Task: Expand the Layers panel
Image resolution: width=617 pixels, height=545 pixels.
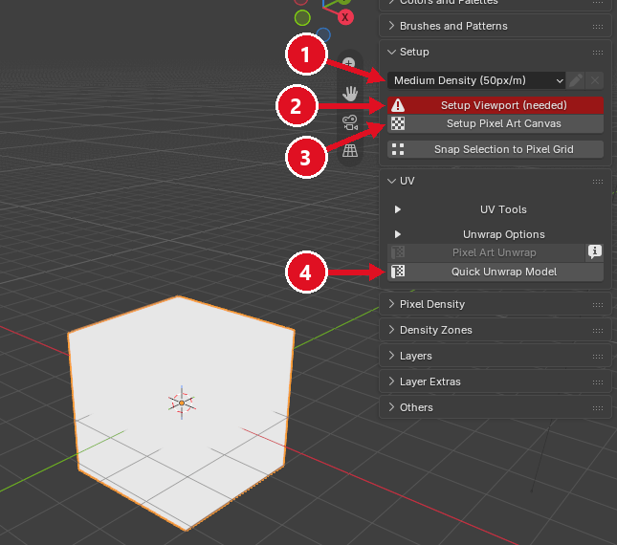Action: pos(391,356)
